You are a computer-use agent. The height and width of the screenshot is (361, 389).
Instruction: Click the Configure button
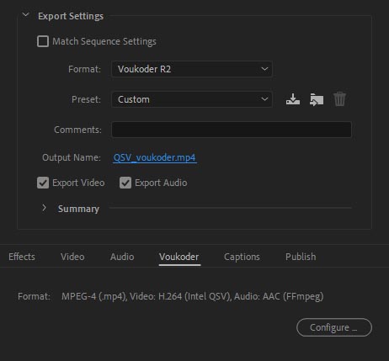(x=334, y=327)
